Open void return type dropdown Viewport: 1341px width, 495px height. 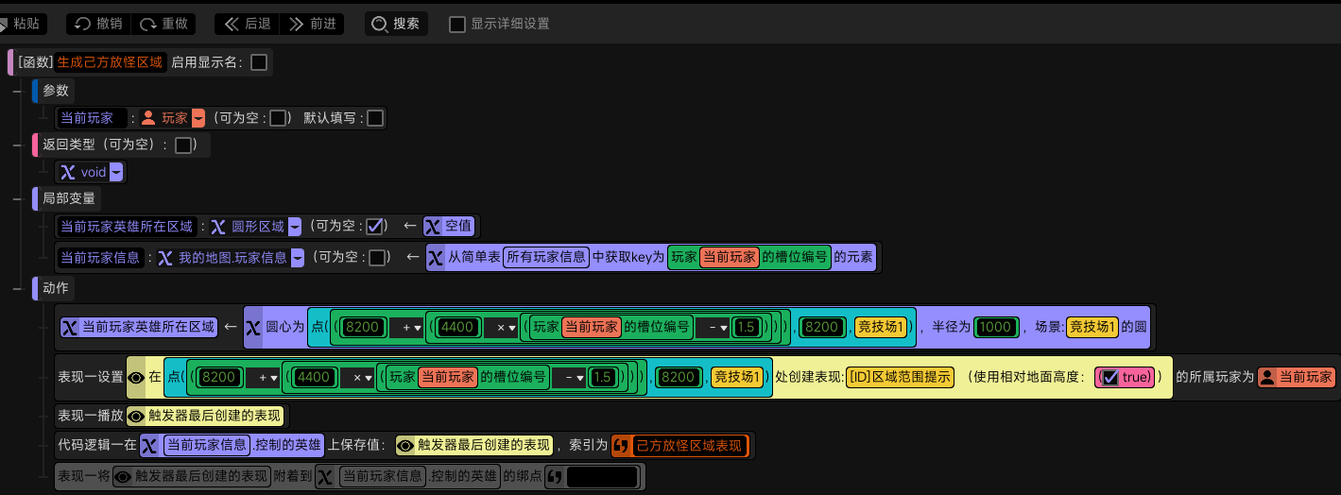tap(115, 173)
